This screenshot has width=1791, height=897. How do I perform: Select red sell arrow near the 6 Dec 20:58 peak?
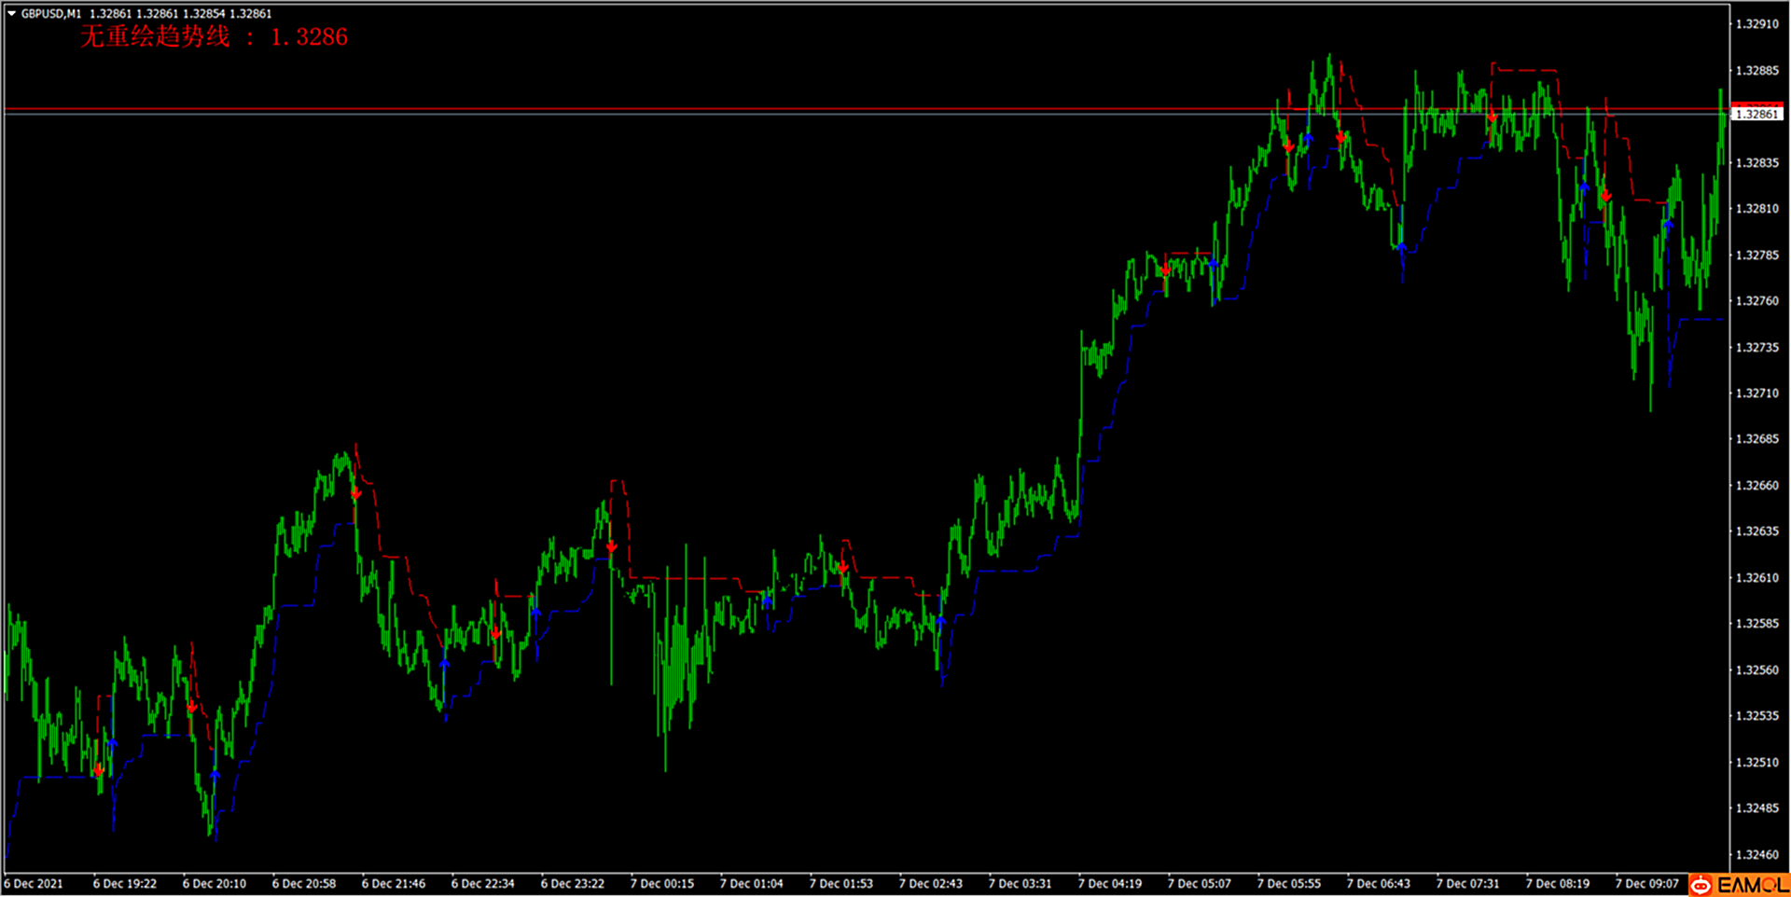[x=355, y=493]
